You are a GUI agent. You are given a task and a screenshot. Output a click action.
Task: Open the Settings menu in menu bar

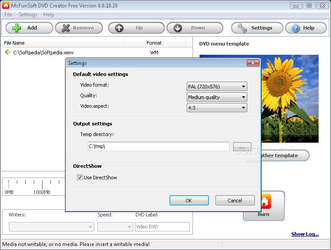click(28, 15)
